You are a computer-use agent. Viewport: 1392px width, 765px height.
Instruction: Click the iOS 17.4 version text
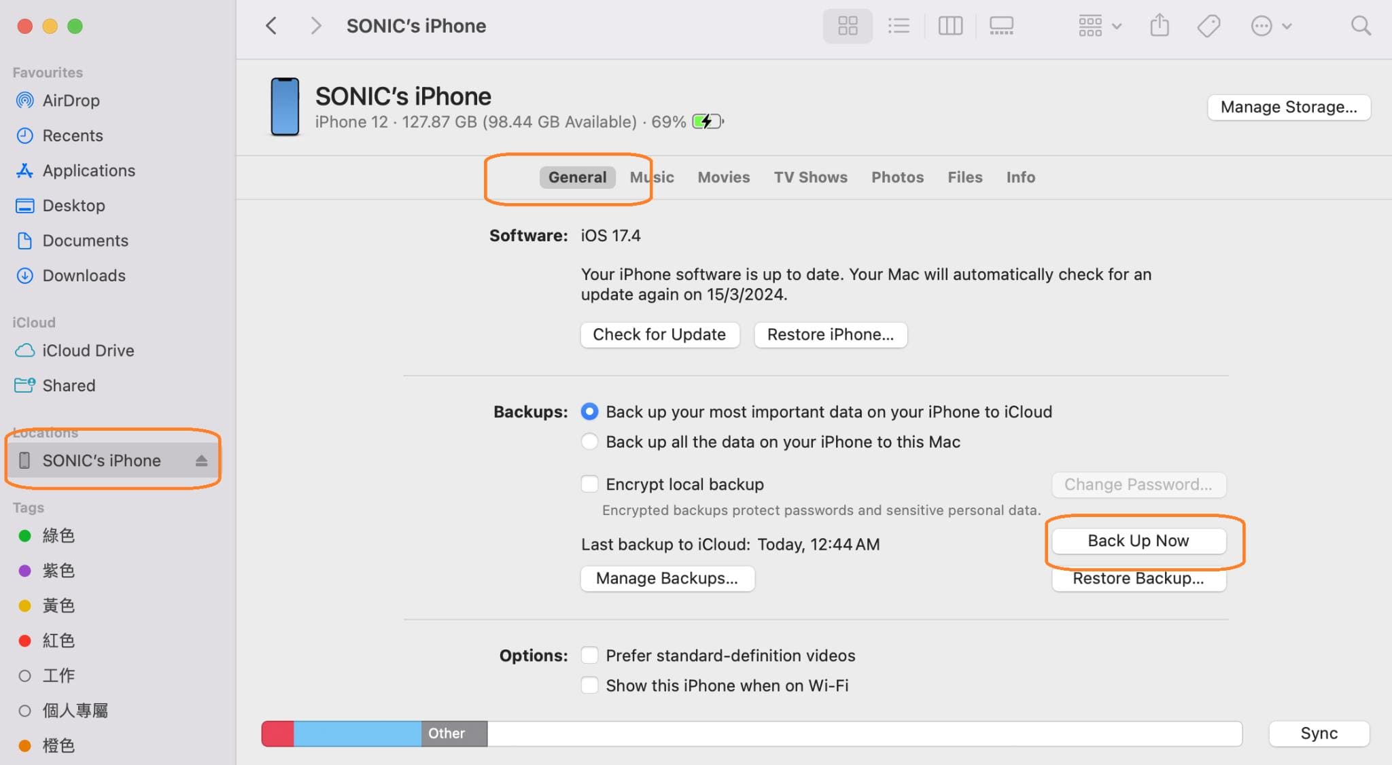click(x=610, y=236)
